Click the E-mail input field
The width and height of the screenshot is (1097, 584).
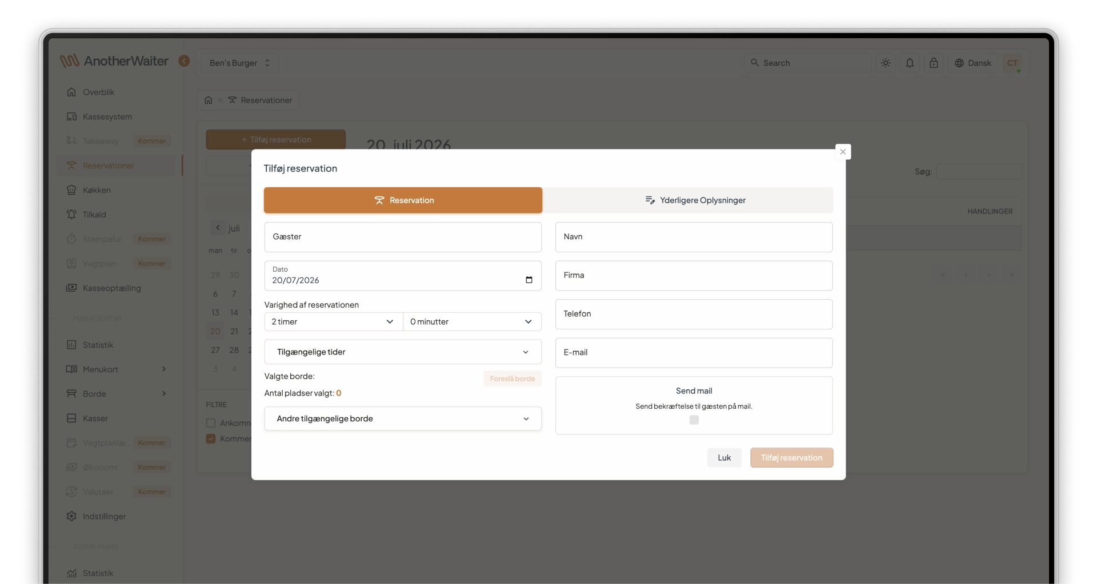pos(694,353)
